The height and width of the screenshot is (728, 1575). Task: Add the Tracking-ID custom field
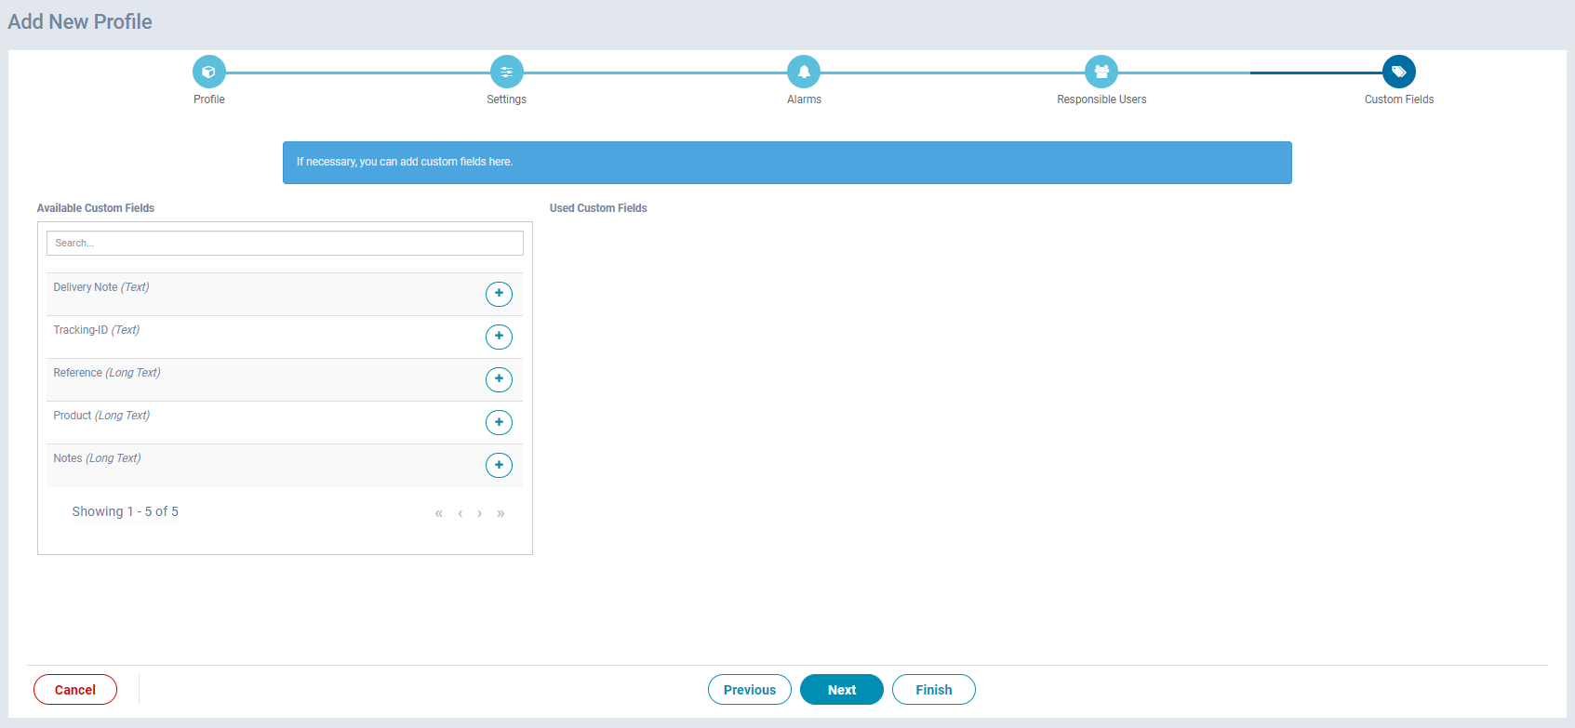pyautogui.click(x=499, y=337)
